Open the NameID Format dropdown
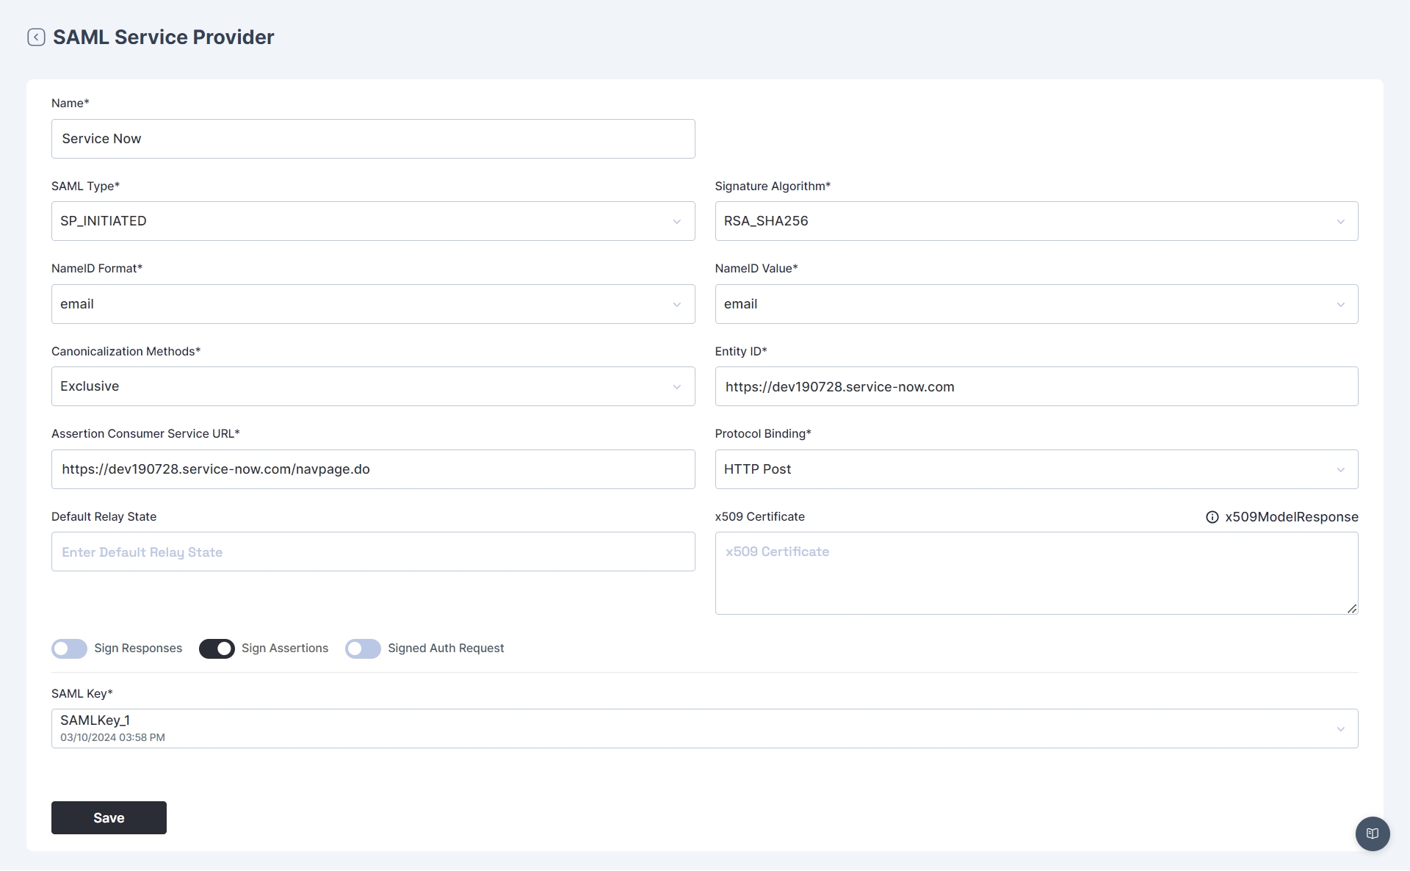1410x871 pixels. 372,304
